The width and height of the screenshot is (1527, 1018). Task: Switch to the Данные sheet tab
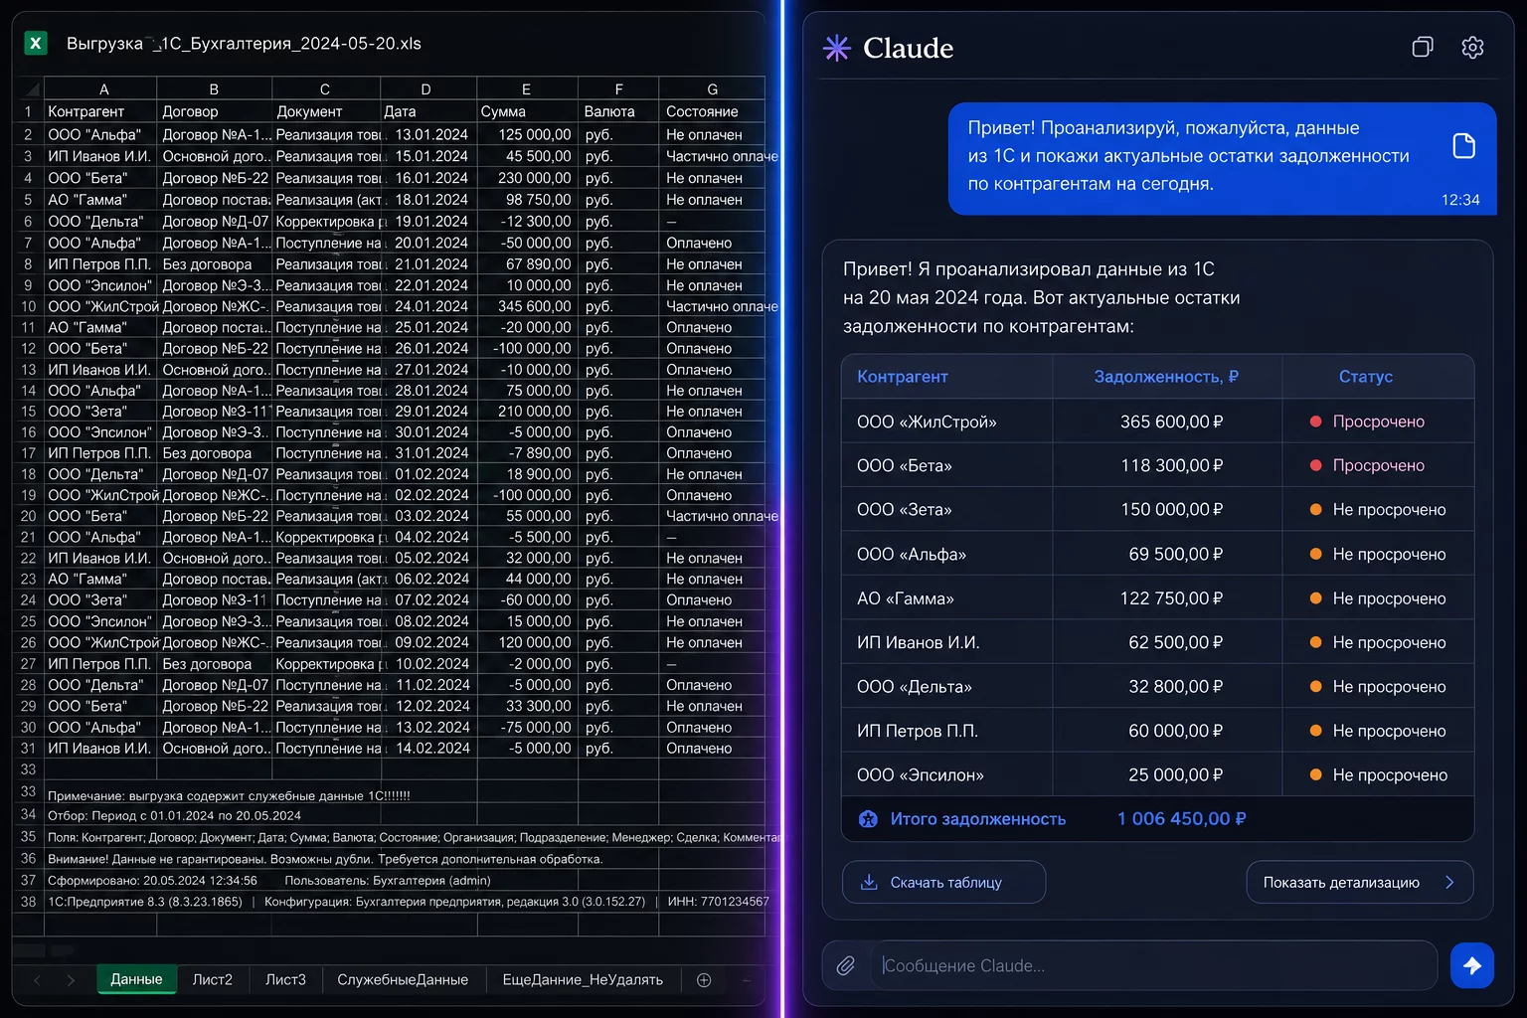[136, 979]
